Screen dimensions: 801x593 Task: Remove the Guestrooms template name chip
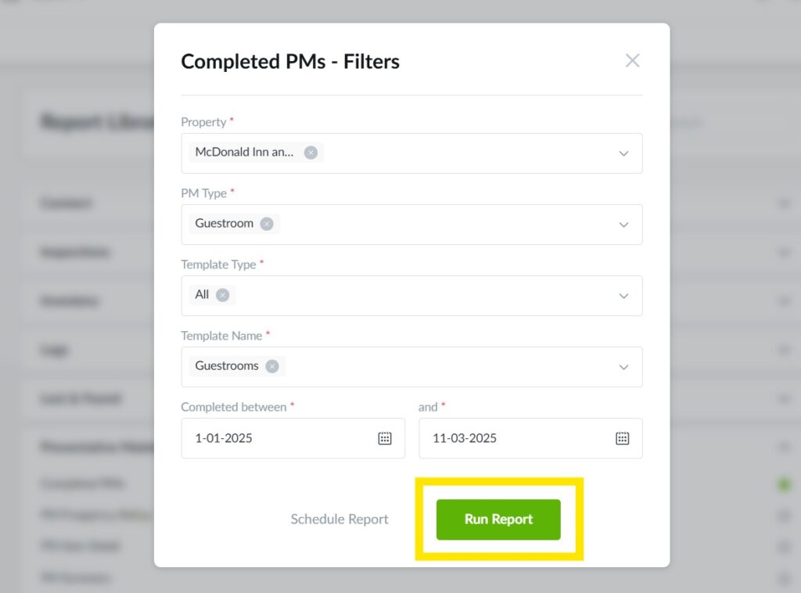tap(271, 366)
